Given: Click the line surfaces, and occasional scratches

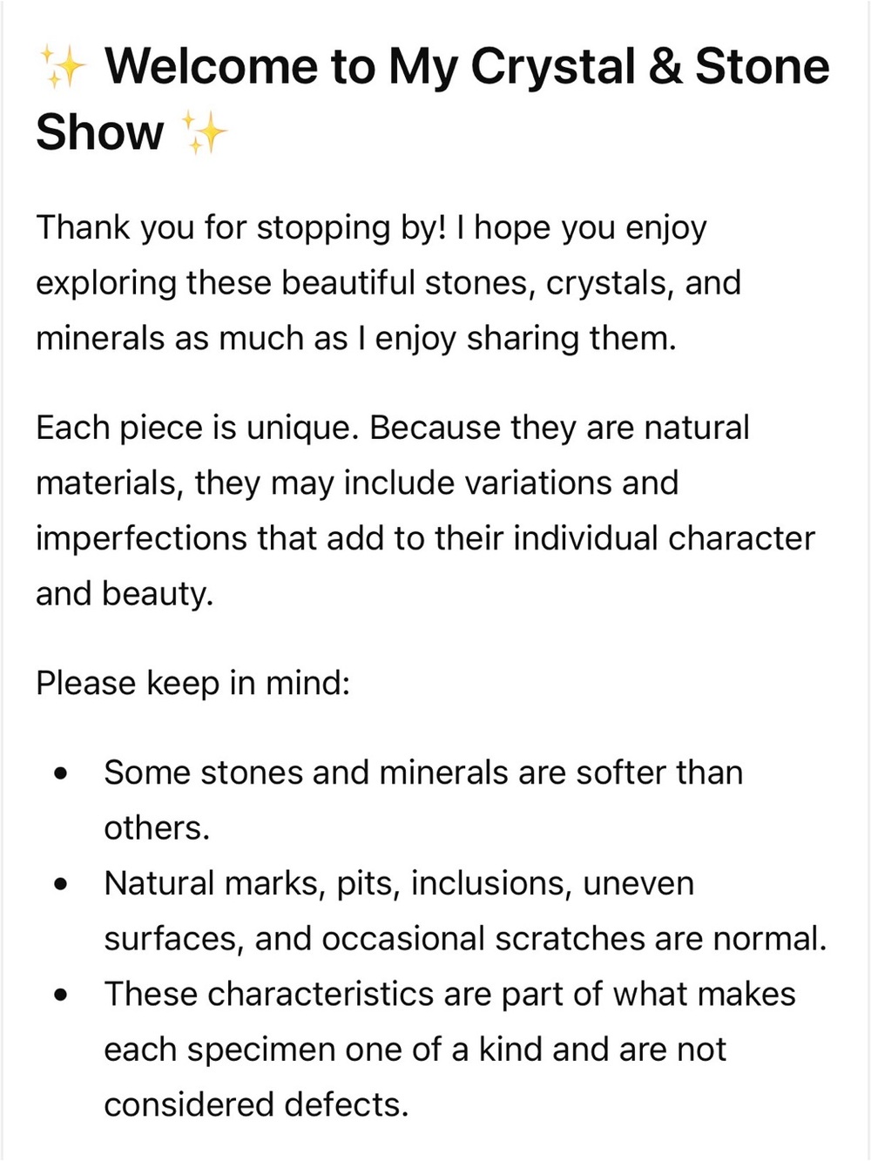Looking at the screenshot, I should tap(465, 939).
